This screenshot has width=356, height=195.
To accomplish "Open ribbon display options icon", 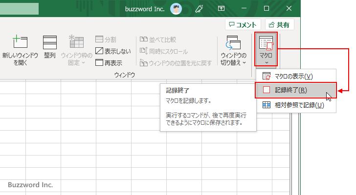I will click(221, 9).
